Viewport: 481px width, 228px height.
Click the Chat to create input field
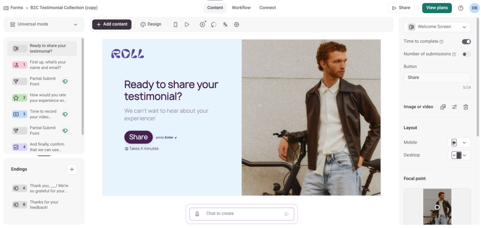coord(242,214)
